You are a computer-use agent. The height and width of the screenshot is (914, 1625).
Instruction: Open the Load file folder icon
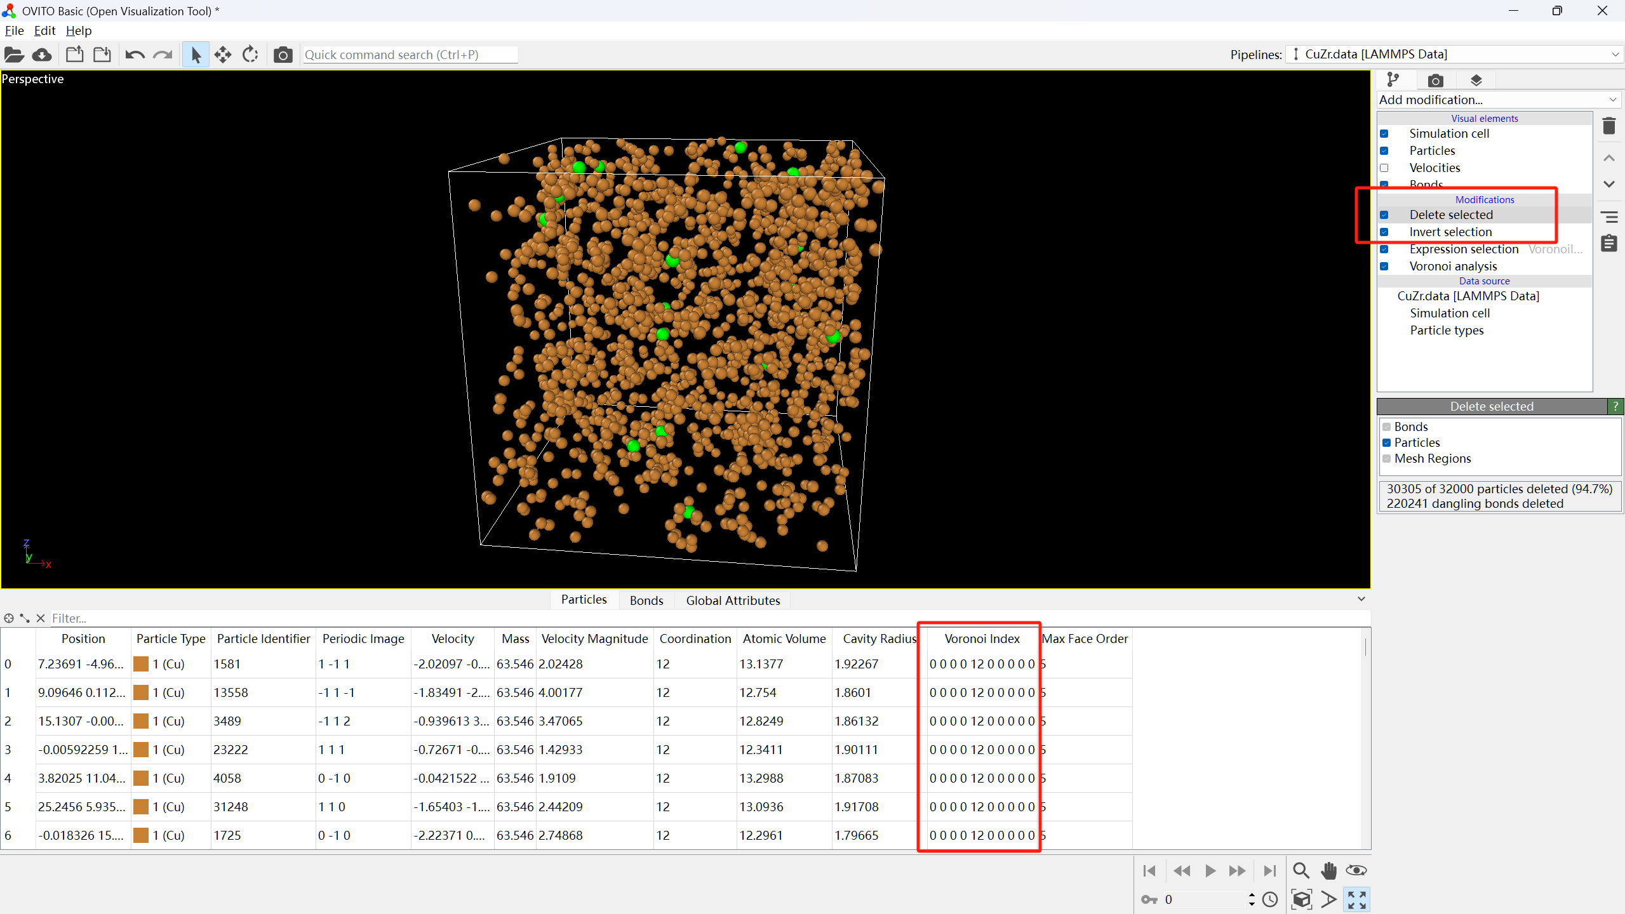(x=14, y=55)
